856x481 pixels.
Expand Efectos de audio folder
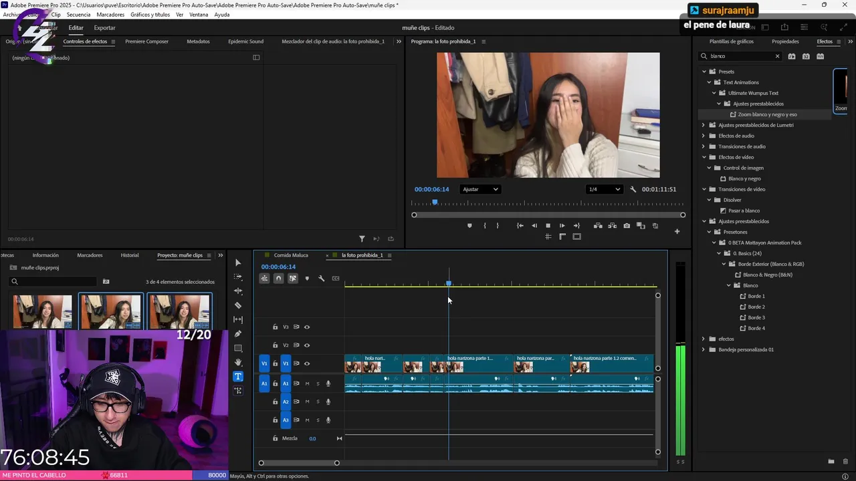(x=704, y=136)
